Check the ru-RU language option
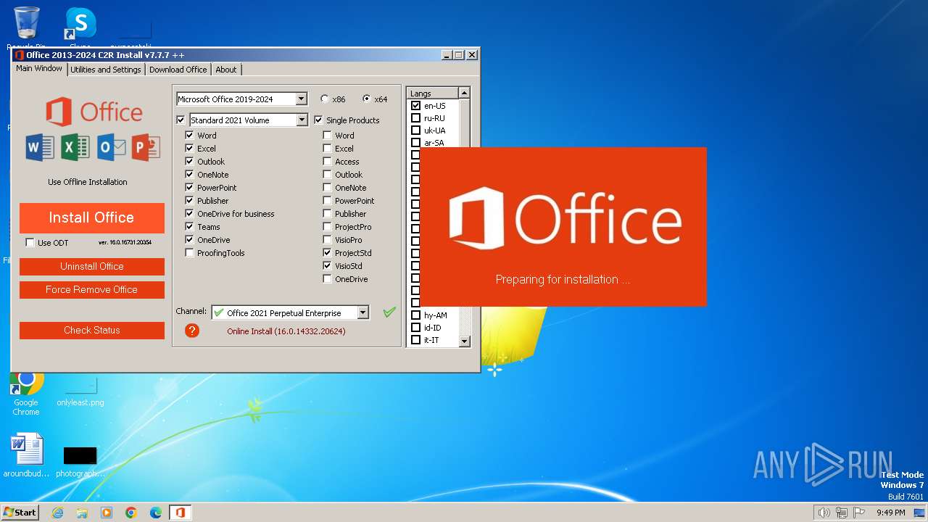 415,117
